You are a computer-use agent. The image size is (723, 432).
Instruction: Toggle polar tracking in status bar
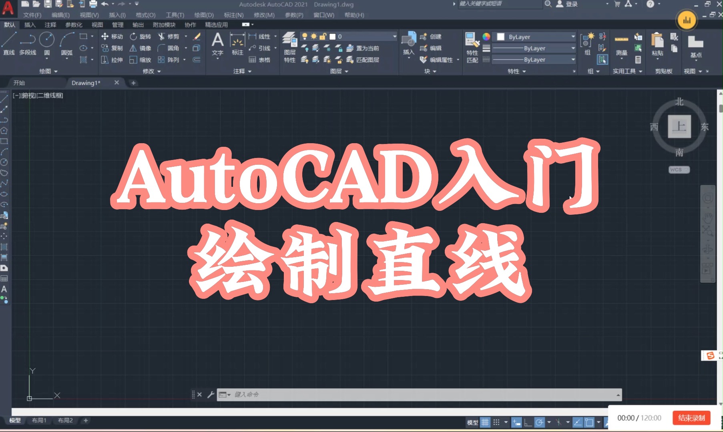coord(540,422)
